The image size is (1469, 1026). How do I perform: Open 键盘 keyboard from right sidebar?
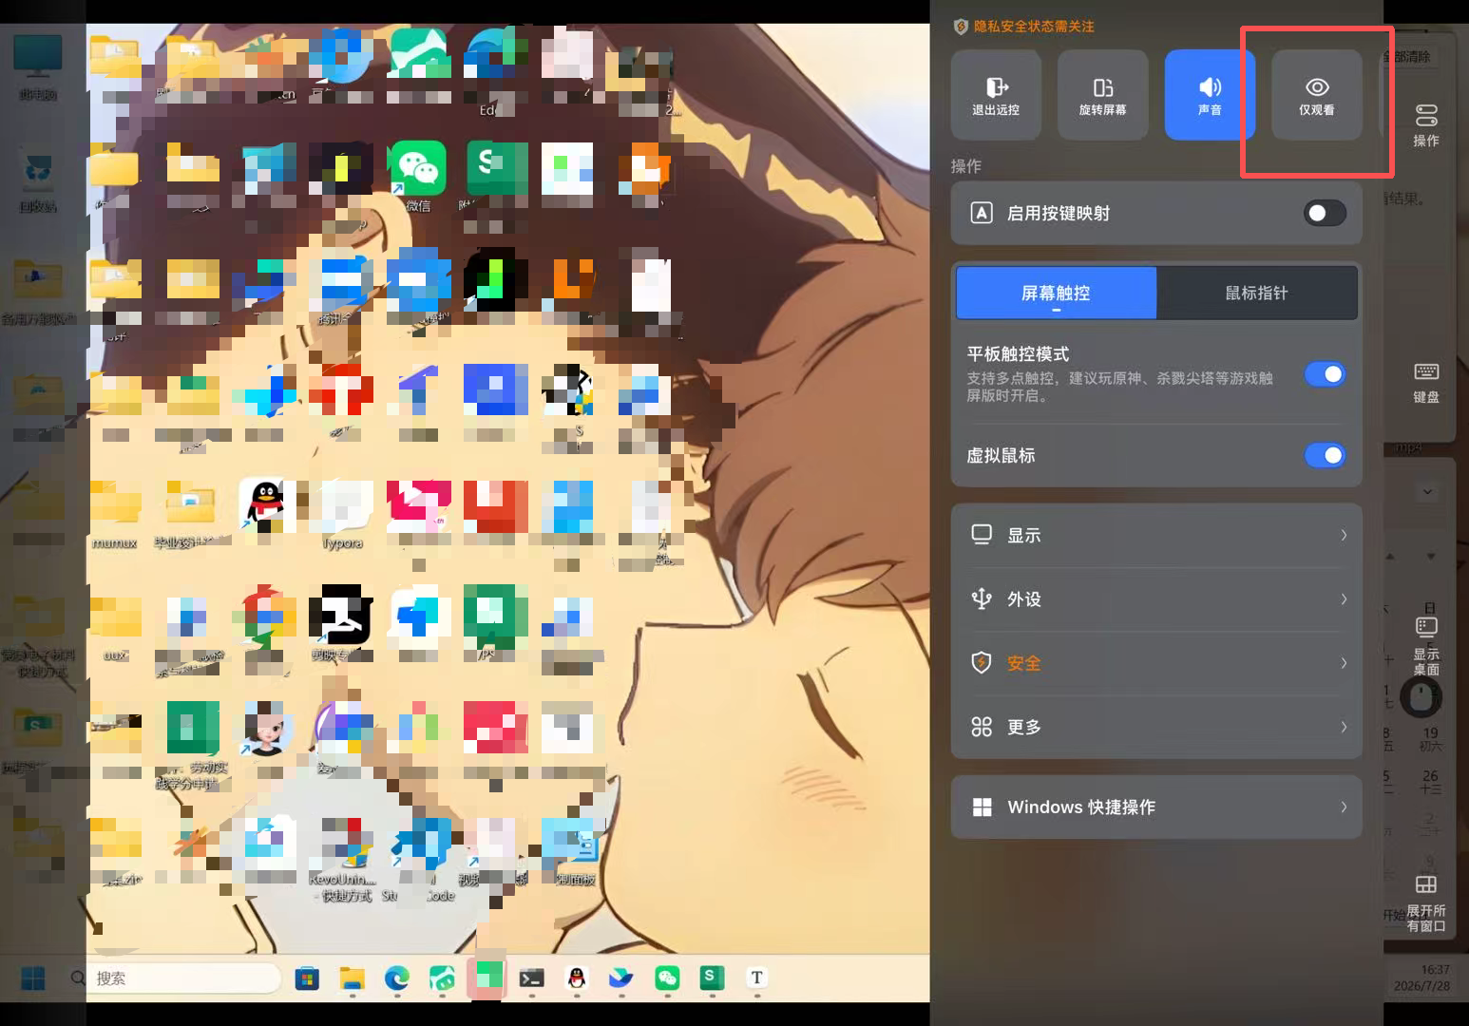[1425, 383]
